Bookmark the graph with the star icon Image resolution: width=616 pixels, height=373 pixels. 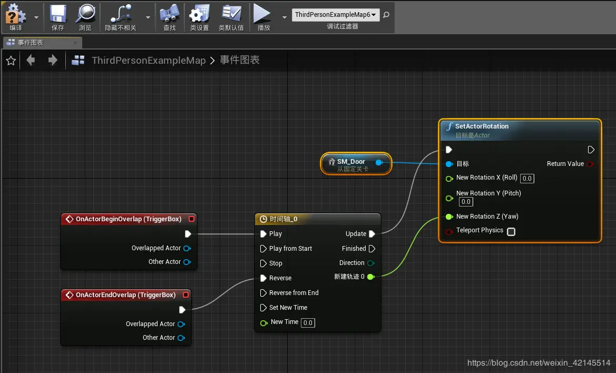pos(11,61)
